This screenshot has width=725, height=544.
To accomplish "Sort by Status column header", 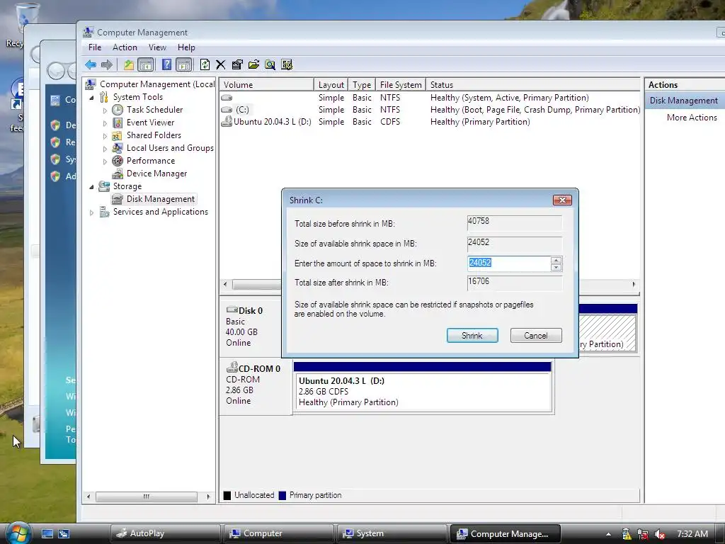I will [x=532, y=85].
